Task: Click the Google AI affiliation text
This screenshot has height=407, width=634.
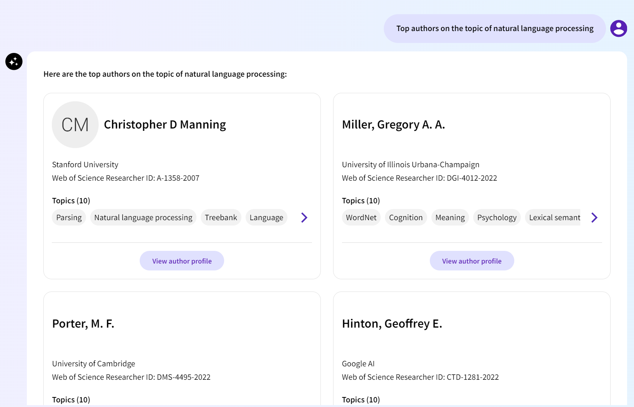Action: (x=358, y=364)
